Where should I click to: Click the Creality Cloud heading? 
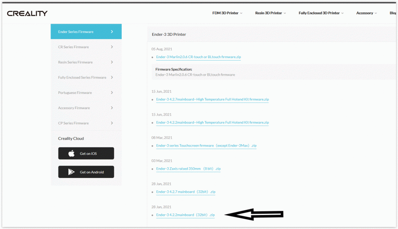tap(71, 138)
